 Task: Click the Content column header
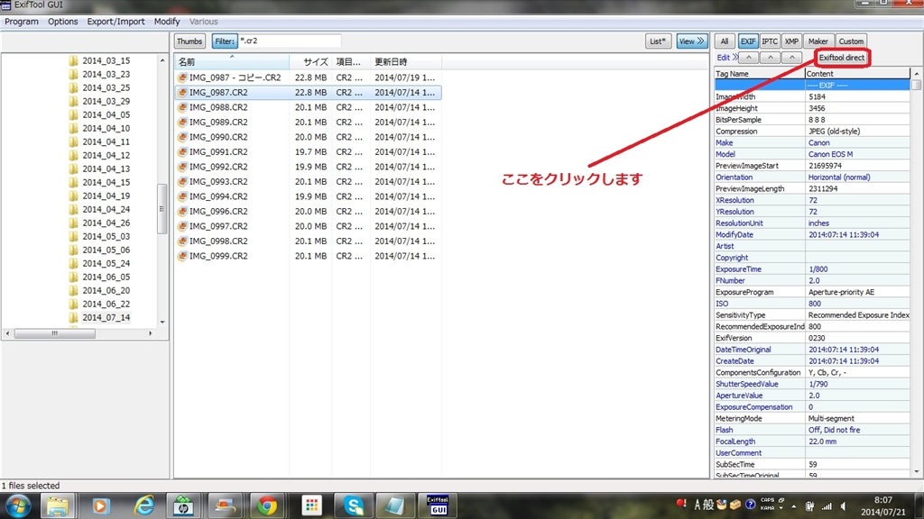pyautogui.click(x=857, y=74)
